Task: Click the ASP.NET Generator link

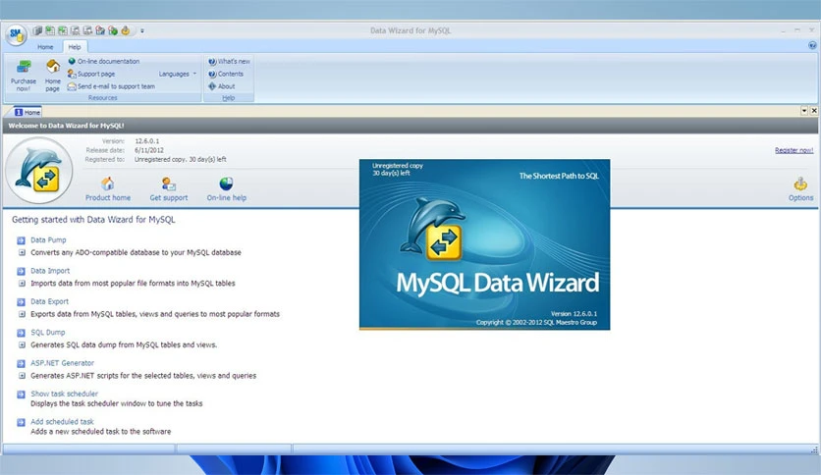Action: point(62,363)
